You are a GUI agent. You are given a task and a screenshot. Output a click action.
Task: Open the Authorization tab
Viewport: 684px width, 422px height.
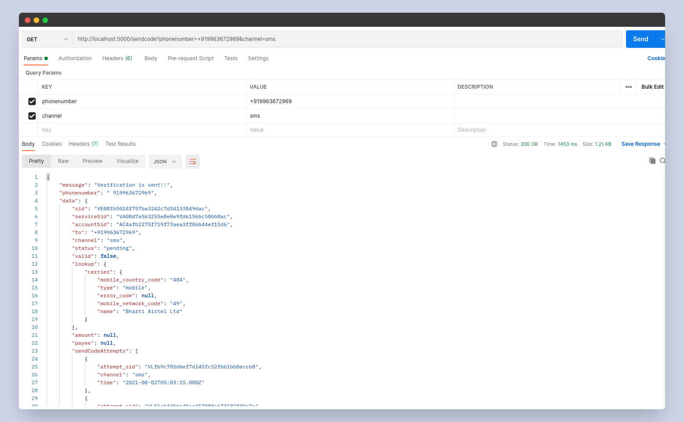coord(75,58)
